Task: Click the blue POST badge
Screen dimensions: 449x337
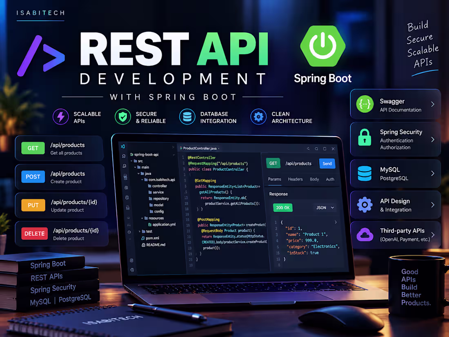Action: [33, 177]
